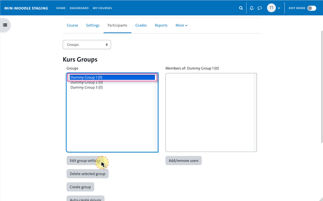Screen dimensions: 323x201
Task: Click Auto-create groups button
Action: pos(86,198)
